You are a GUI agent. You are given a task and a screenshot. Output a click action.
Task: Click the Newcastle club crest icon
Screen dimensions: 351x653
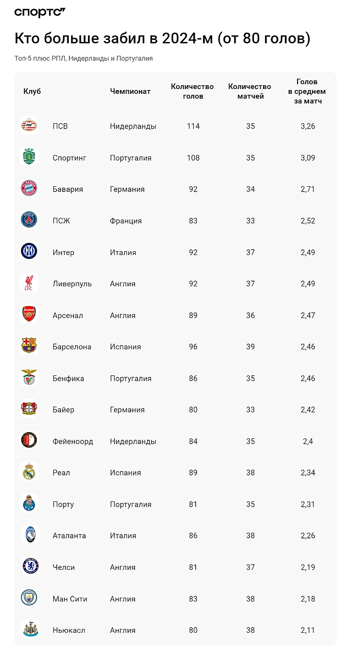[x=29, y=629]
